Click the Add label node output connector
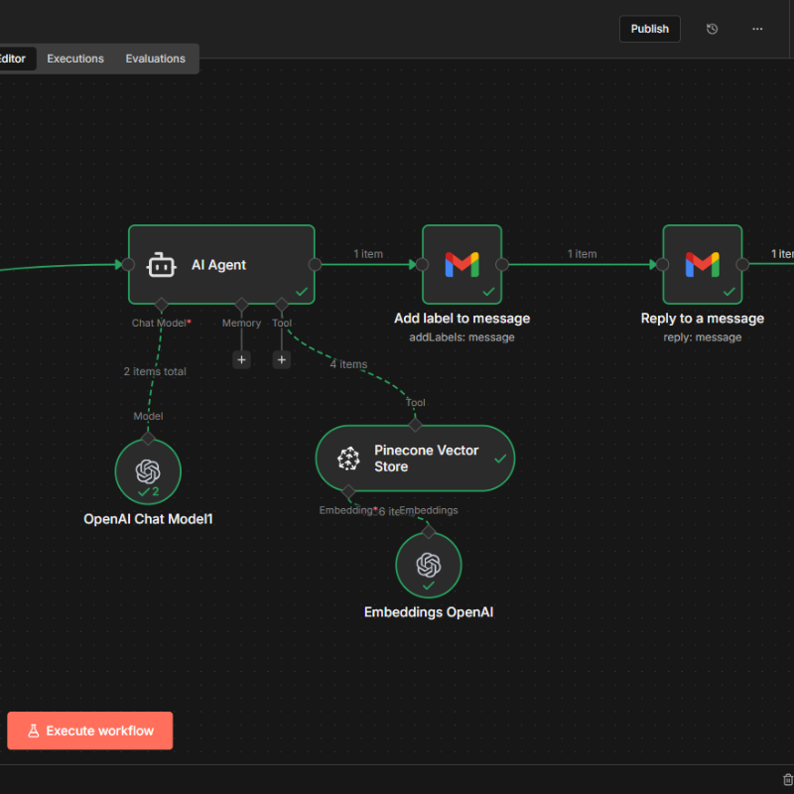Viewport: 794px width, 794px height. coord(501,264)
